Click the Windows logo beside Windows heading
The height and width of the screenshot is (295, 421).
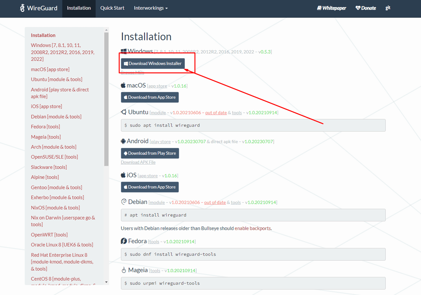tap(124, 51)
